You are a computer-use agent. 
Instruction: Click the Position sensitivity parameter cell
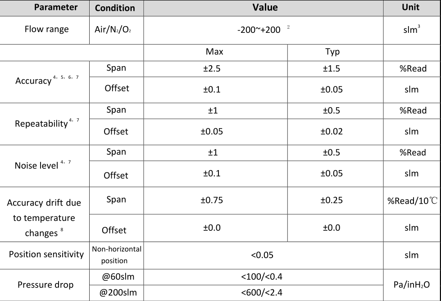(x=46, y=255)
